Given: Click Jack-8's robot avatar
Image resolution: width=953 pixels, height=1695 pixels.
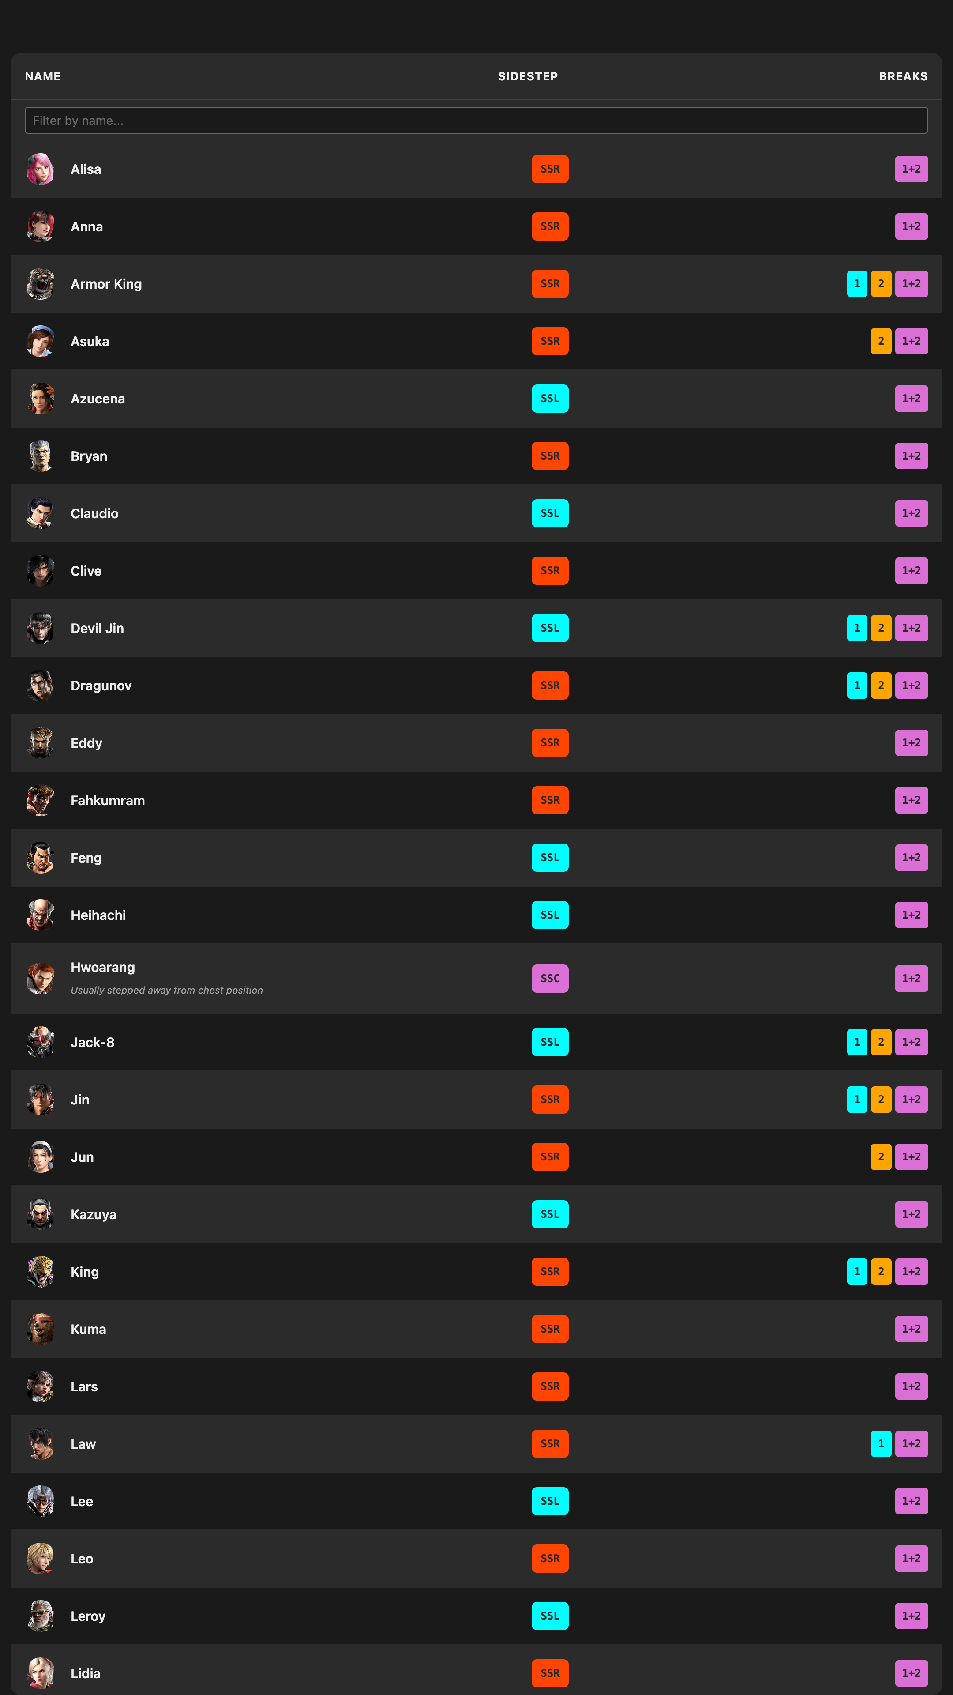Looking at the screenshot, I should 40,1042.
